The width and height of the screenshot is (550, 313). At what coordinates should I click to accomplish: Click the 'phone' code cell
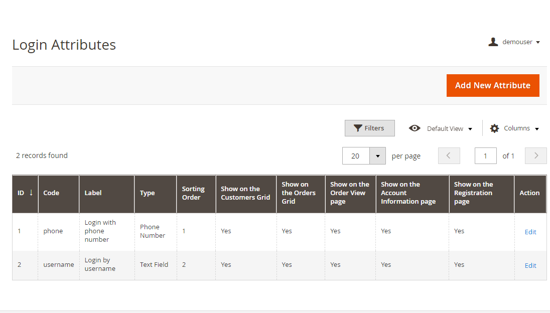(53, 231)
